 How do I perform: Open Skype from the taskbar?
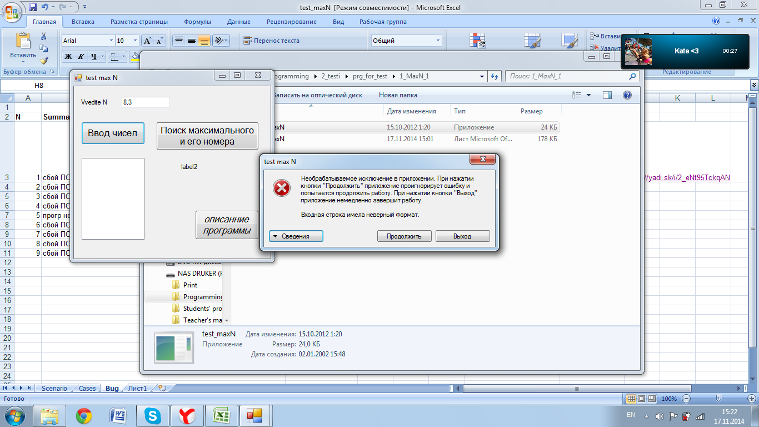tap(152, 415)
